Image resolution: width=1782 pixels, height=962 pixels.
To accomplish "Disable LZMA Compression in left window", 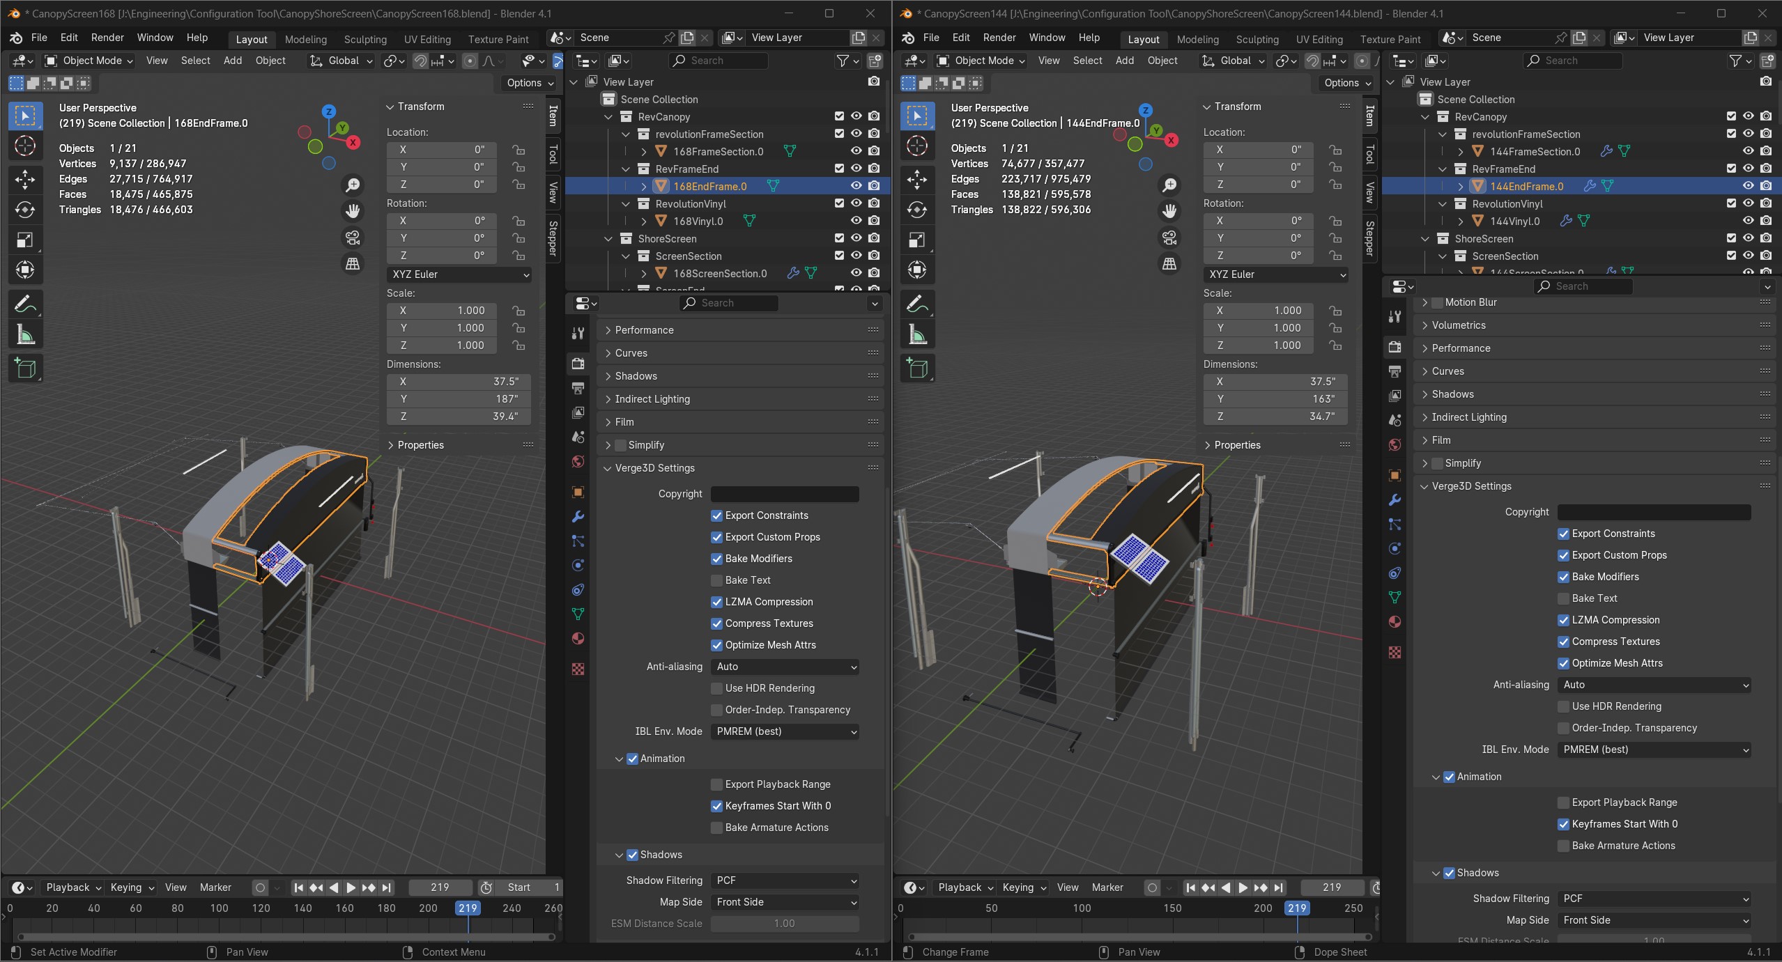I will [x=716, y=602].
